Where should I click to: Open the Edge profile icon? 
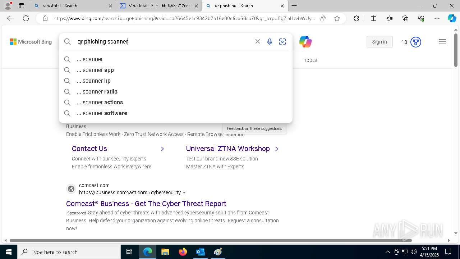click(8, 6)
